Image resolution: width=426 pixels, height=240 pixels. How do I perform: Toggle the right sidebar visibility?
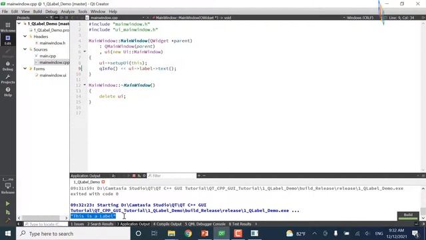click(423, 224)
